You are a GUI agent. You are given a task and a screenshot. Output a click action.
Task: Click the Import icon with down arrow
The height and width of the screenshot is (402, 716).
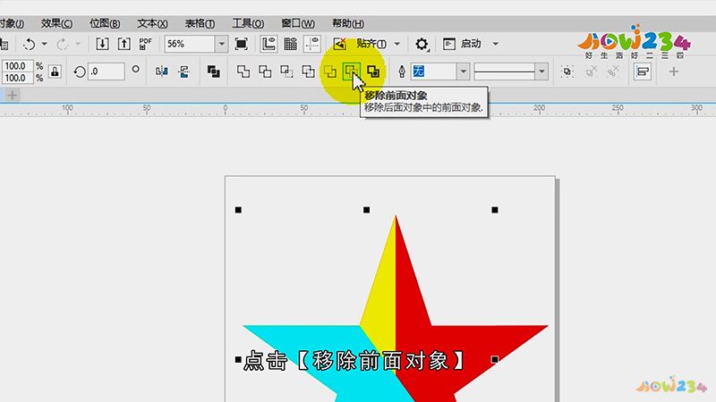point(102,44)
